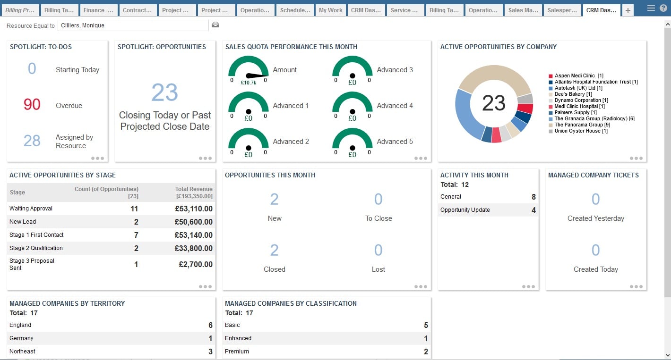Switch to the Finance tab

98,10
